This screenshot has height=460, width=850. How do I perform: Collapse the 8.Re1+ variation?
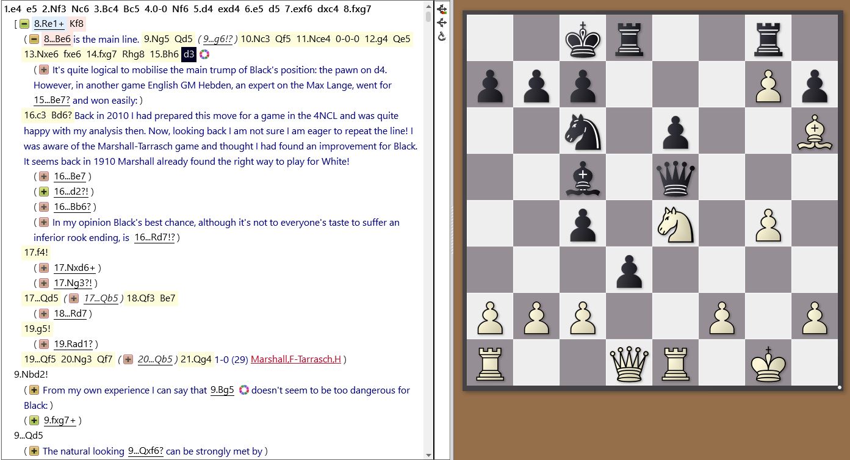point(24,24)
